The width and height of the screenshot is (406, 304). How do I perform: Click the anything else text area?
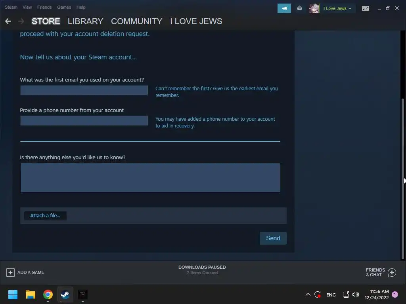[x=150, y=178]
